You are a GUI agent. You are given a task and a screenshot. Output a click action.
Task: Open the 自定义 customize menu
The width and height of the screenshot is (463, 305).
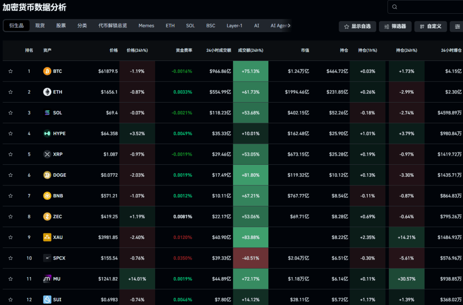click(430, 27)
